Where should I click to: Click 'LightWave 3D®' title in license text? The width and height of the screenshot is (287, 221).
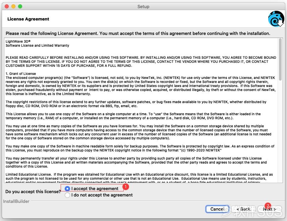click(x=18, y=41)
